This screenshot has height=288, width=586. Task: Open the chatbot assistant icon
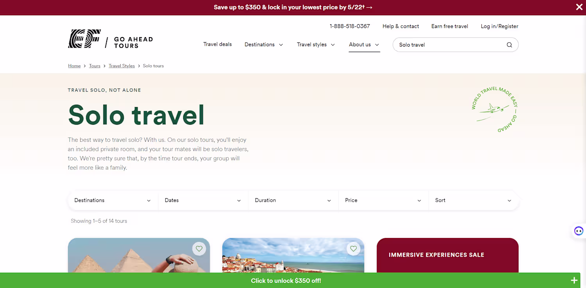coord(579,231)
